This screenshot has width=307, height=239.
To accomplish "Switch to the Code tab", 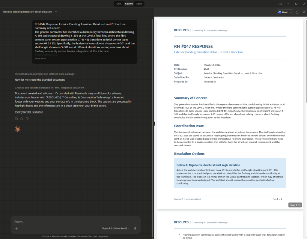I will click(x=139, y=4).
